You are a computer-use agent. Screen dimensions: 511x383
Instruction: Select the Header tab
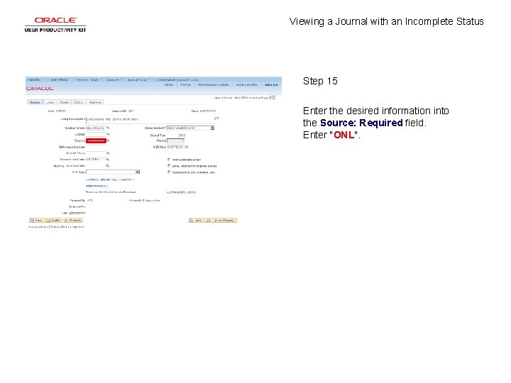[35, 102]
